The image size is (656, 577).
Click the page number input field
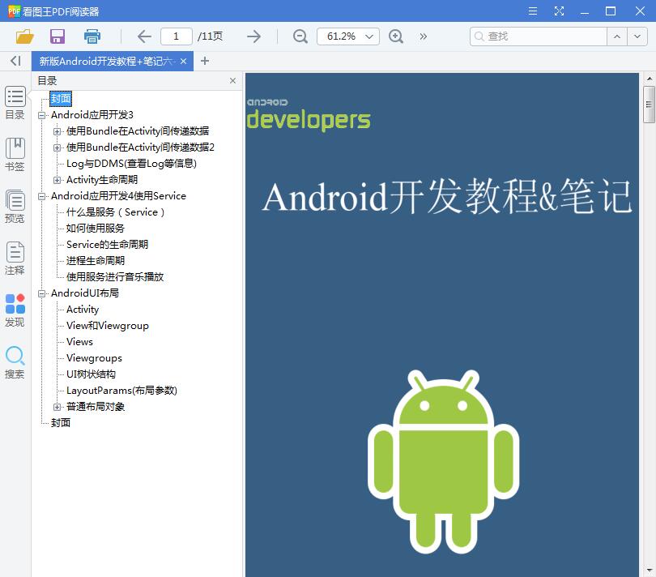point(176,36)
